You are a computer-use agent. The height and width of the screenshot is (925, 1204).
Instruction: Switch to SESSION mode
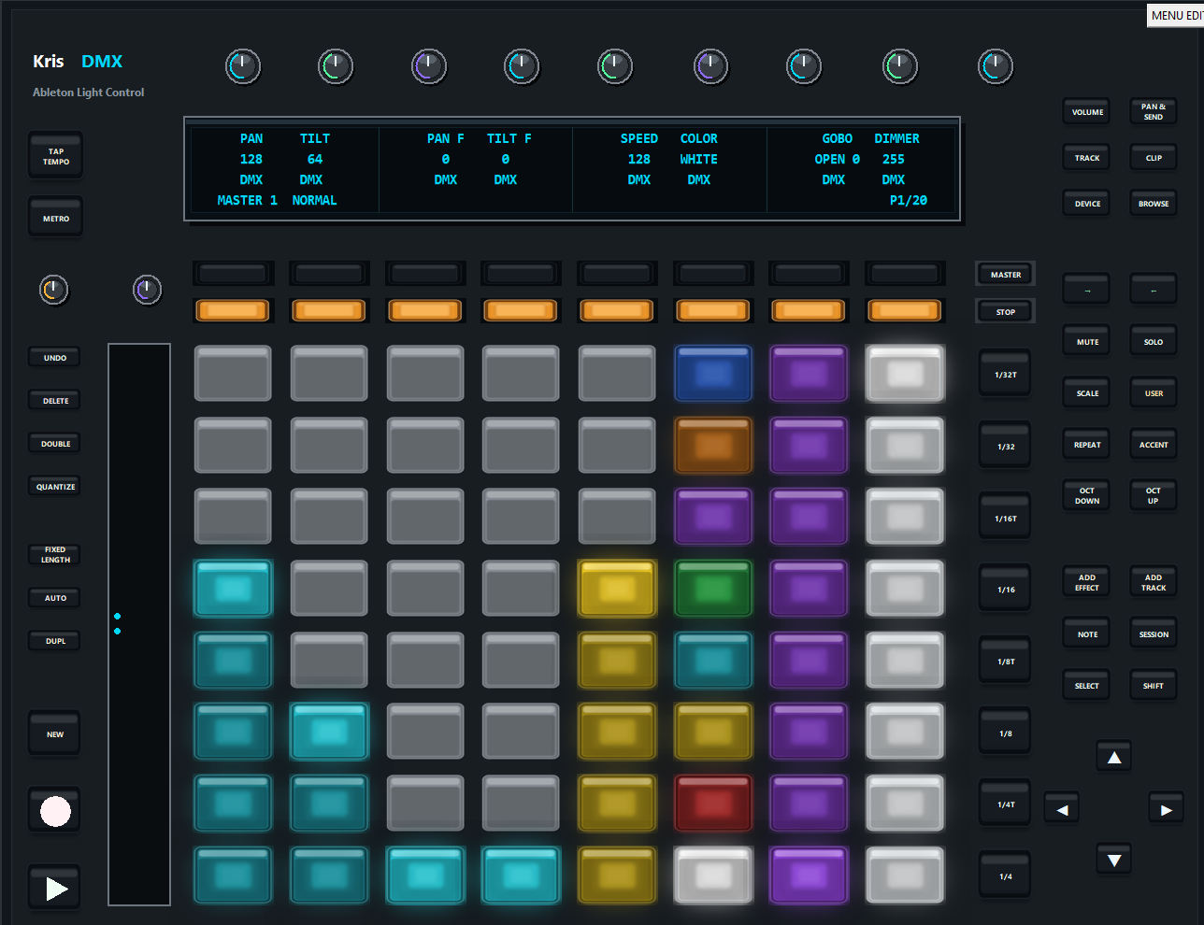coord(1154,634)
